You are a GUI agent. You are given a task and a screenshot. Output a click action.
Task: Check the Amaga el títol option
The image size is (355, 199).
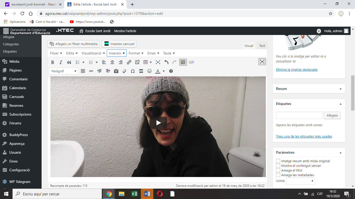click(278, 170)
